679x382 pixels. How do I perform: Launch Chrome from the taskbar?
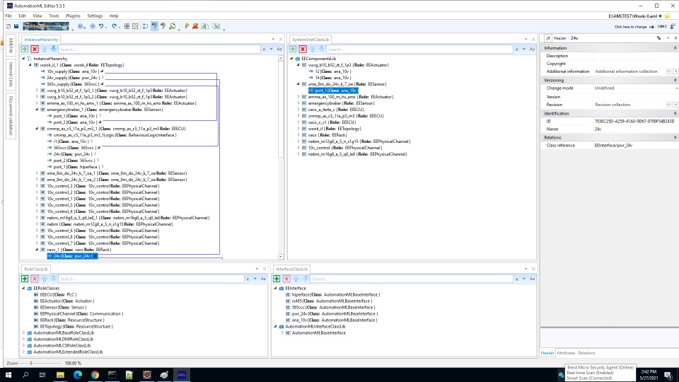coord(95,375)
